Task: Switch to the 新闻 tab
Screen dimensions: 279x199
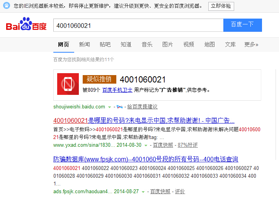Action: coord(84,45)
